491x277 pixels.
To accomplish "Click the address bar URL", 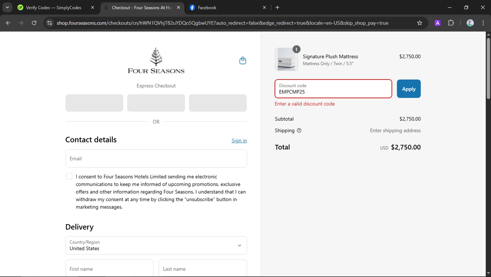I will 223,23.
